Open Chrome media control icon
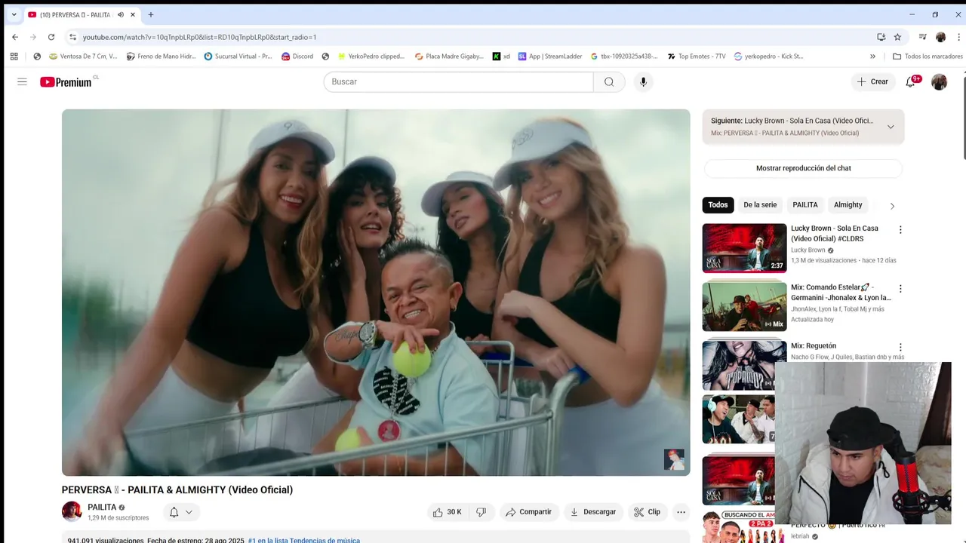The height and width of the screenshot is (543, 966). point(922,37)
